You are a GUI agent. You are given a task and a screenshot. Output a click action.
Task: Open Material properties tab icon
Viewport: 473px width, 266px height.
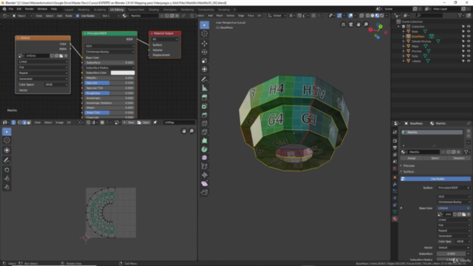pos(395,219)
